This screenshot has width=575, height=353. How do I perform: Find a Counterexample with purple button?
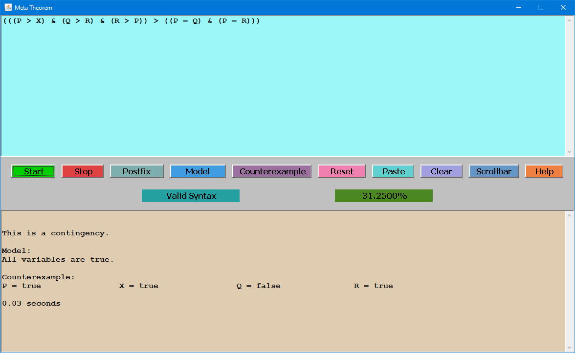(272, 171)
